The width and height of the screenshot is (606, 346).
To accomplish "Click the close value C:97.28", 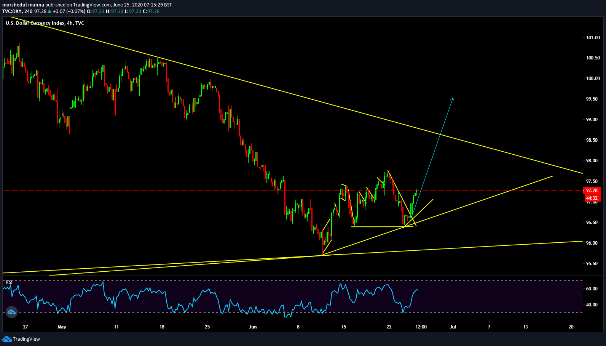I will [151, 11].
